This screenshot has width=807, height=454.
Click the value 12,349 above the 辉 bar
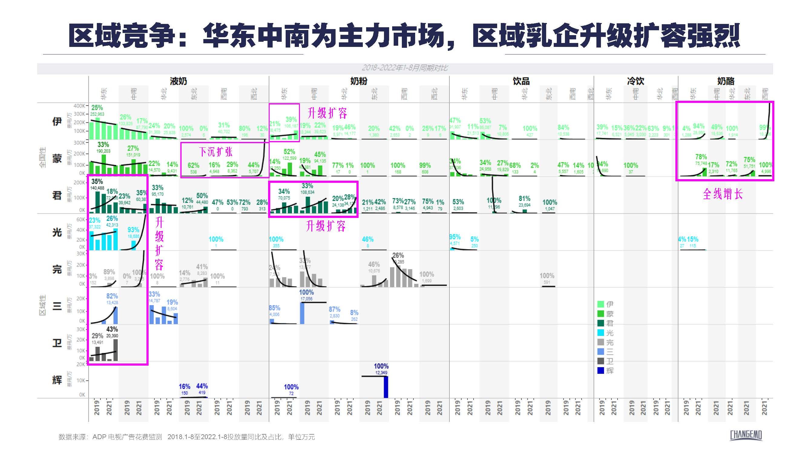pos(381,373)
